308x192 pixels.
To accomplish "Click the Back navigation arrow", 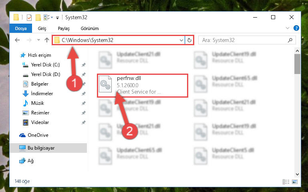I will pos(17,40).
